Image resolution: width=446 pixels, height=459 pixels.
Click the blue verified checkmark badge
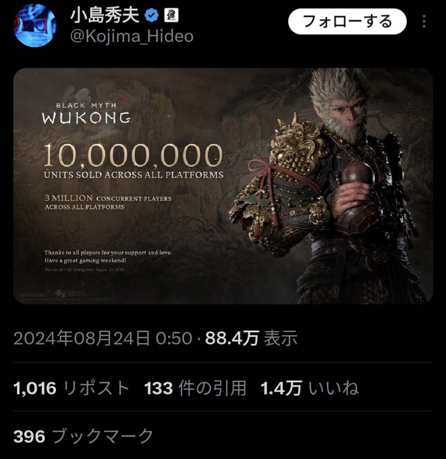pos(152,15)
